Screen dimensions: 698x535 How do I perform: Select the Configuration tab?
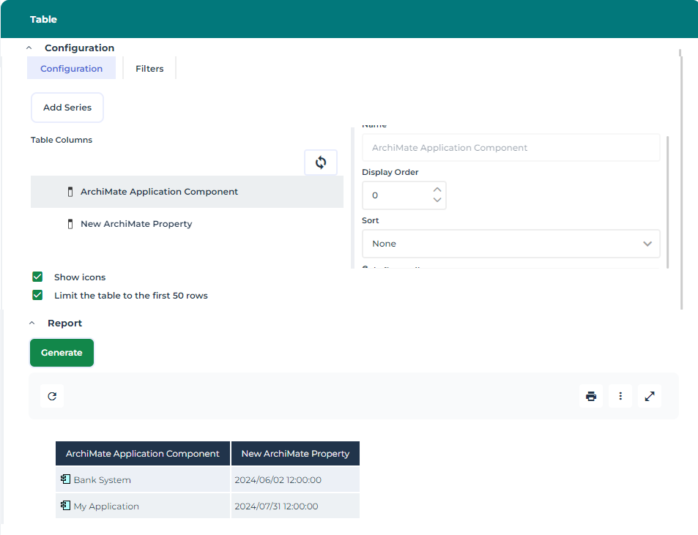point(71,69)
